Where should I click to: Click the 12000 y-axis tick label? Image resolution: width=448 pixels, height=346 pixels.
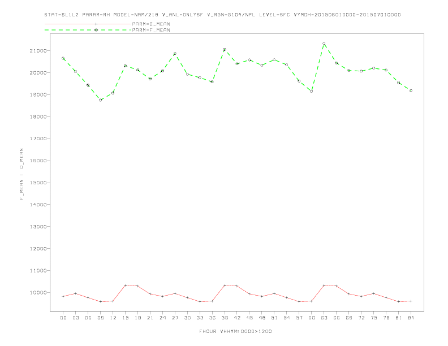pos(38,249)
